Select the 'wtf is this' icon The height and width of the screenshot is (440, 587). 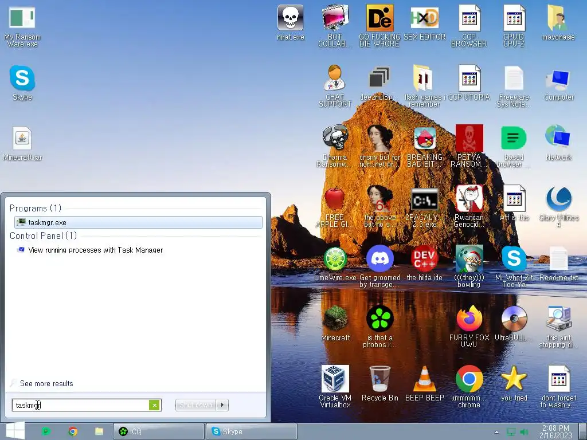click(x=514, y=203)
